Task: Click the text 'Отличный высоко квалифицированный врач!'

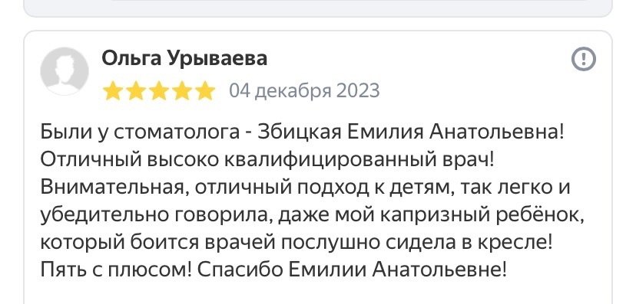Action: [x=268, y=160]
